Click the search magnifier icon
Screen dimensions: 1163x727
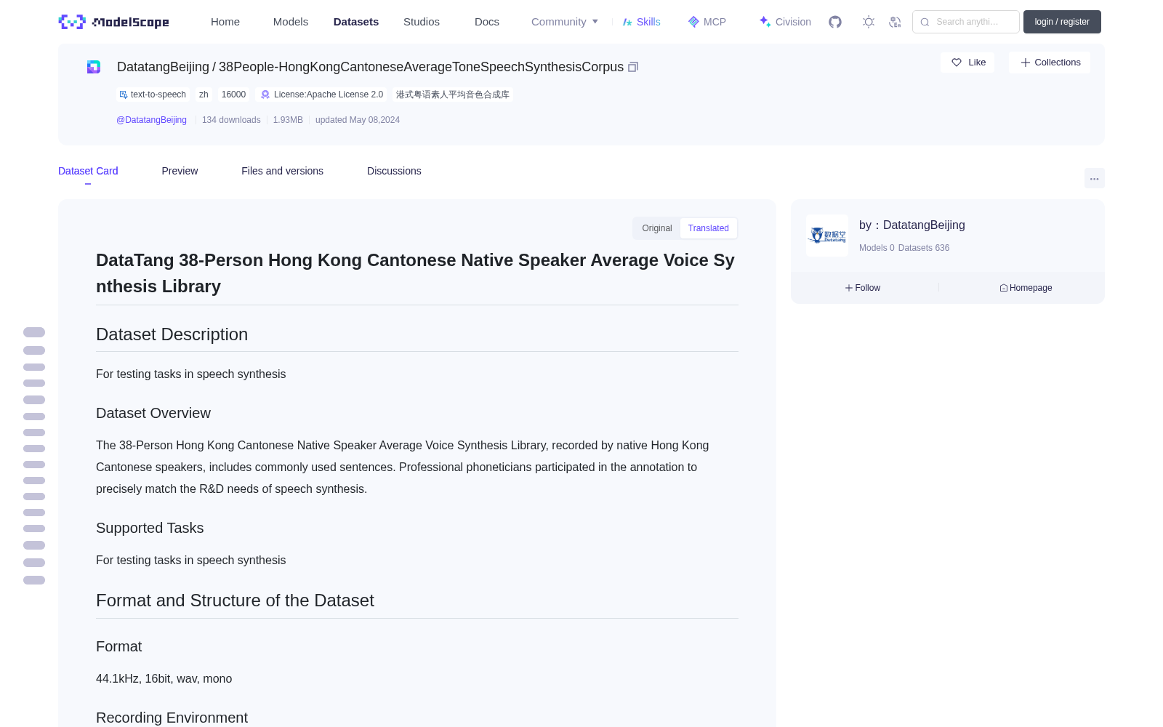click(x=925, y=22)
